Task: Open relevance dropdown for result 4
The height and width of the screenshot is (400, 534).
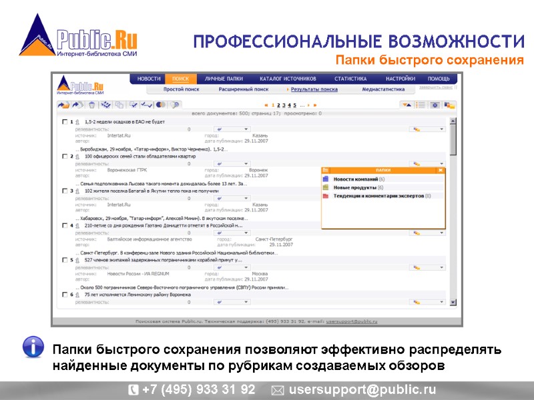Action: (x=232, y=233)
